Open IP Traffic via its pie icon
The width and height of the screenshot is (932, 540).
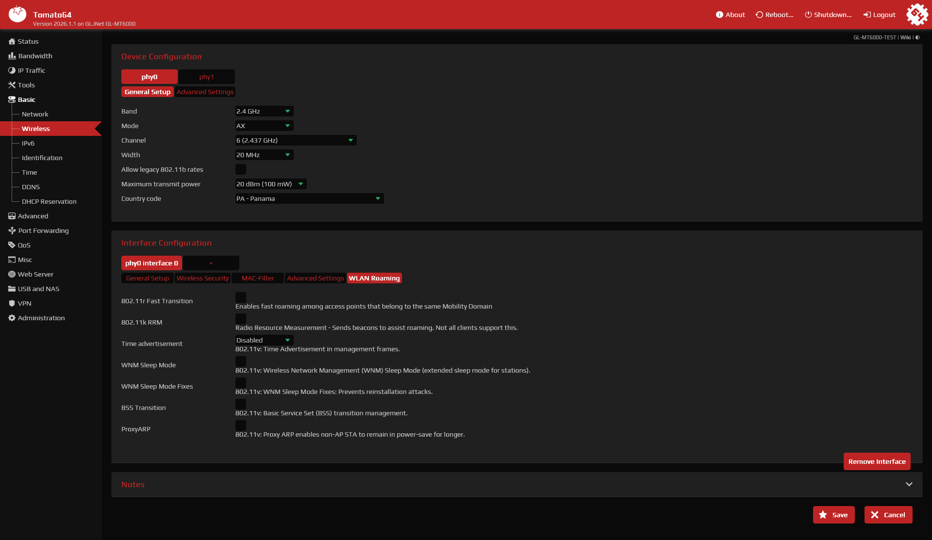(x=12, y=70)
